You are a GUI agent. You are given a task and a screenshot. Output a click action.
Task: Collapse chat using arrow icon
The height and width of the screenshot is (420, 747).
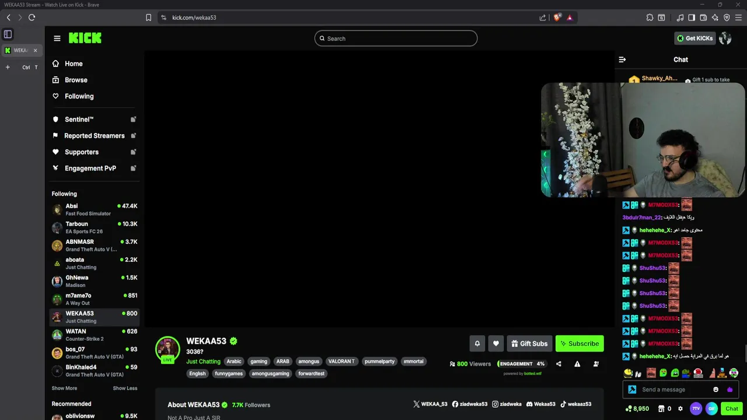click(622, 60)
